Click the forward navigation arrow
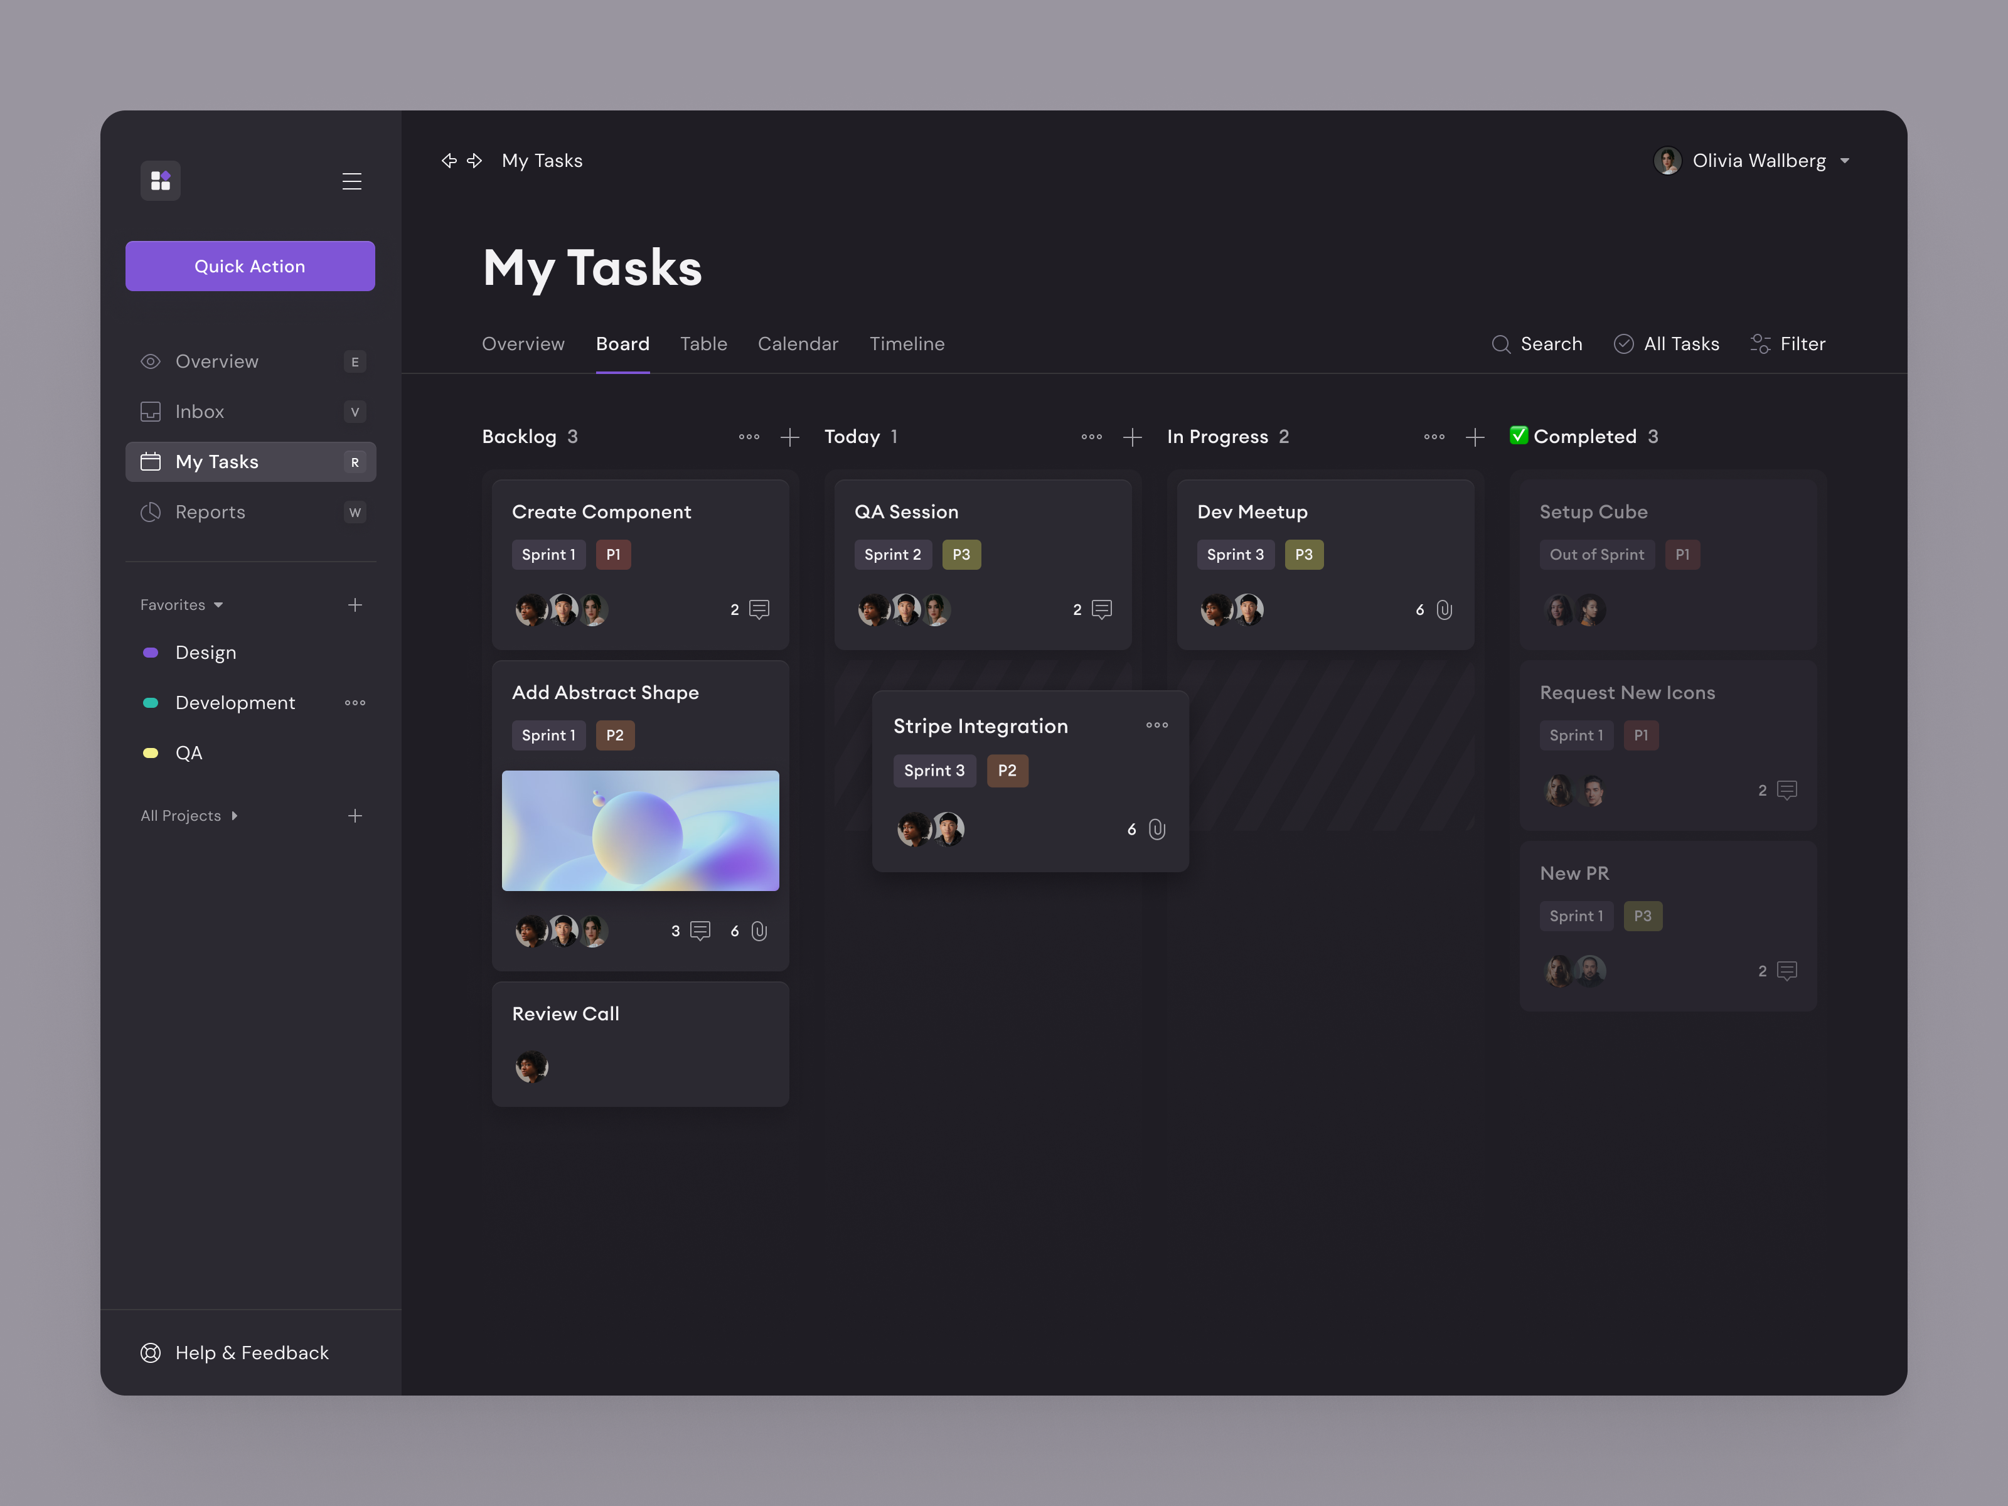Screen dimensions: 2008x1506 click(475, 161)
